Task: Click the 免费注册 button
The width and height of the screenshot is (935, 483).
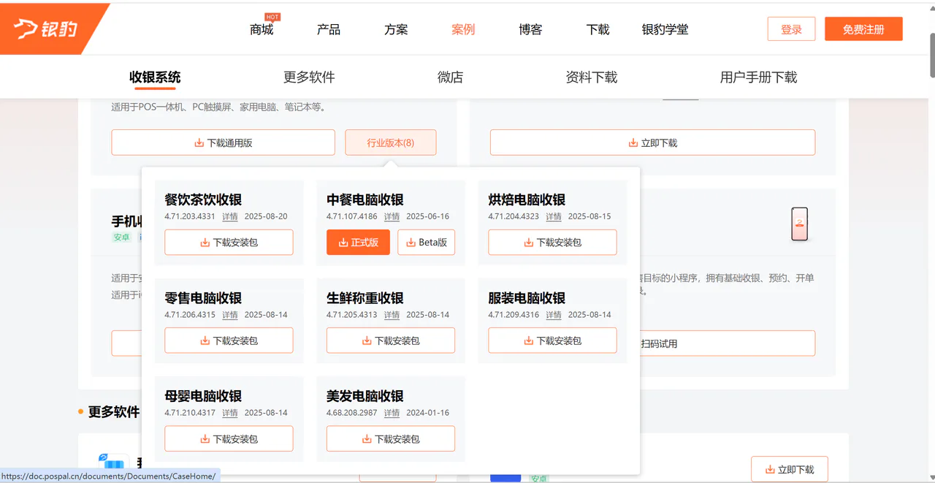Action: click(863, 29)
